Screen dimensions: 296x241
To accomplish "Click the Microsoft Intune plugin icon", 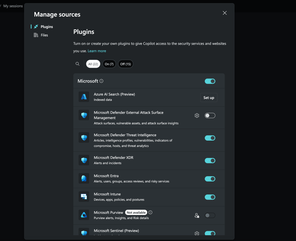I will click(x=84, y=197).
